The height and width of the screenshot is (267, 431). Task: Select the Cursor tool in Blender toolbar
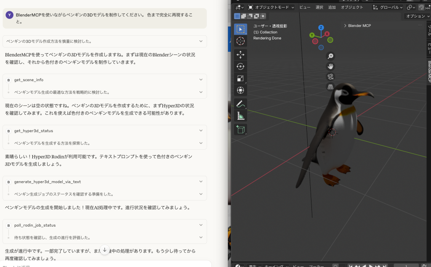pyautogui.click(x=240, y=41)
